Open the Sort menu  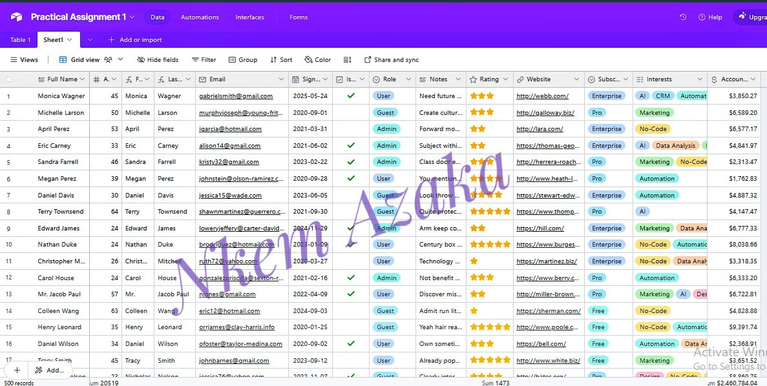coord(281,59)
